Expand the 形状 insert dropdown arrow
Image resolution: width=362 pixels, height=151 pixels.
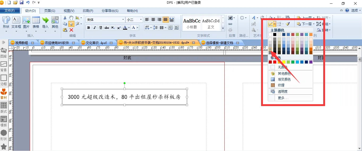(x=6, y=31)
